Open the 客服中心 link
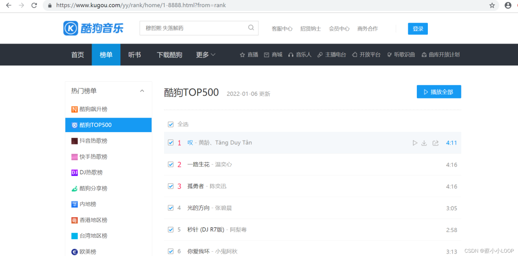Viewport: 518px width, 256px height. (282, 29)
